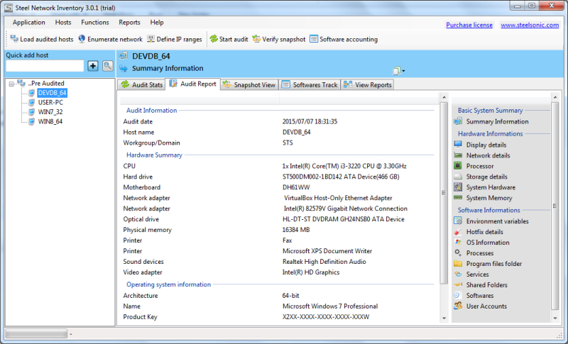This screenshot has width=568, height=344.
Task: Visit the www.steelsonic.com link
Action: point(530,25)
